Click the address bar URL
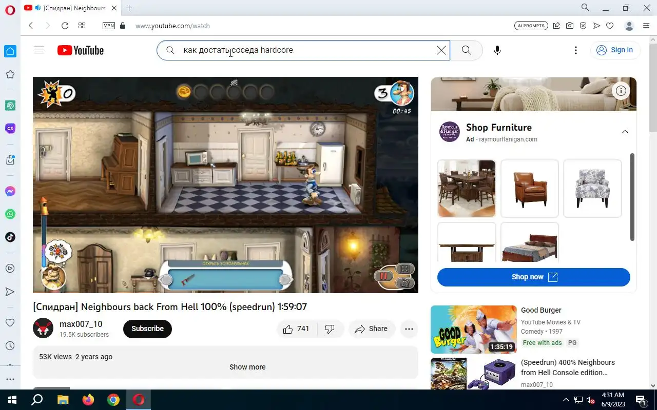The height and width of the screenshot is (410, 657). coord(172,26)
